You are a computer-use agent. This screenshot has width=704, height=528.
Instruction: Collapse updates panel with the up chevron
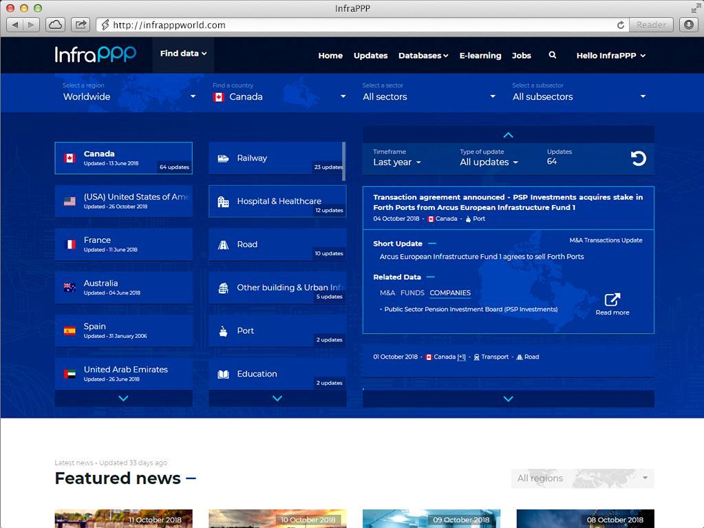pos(508,135)
